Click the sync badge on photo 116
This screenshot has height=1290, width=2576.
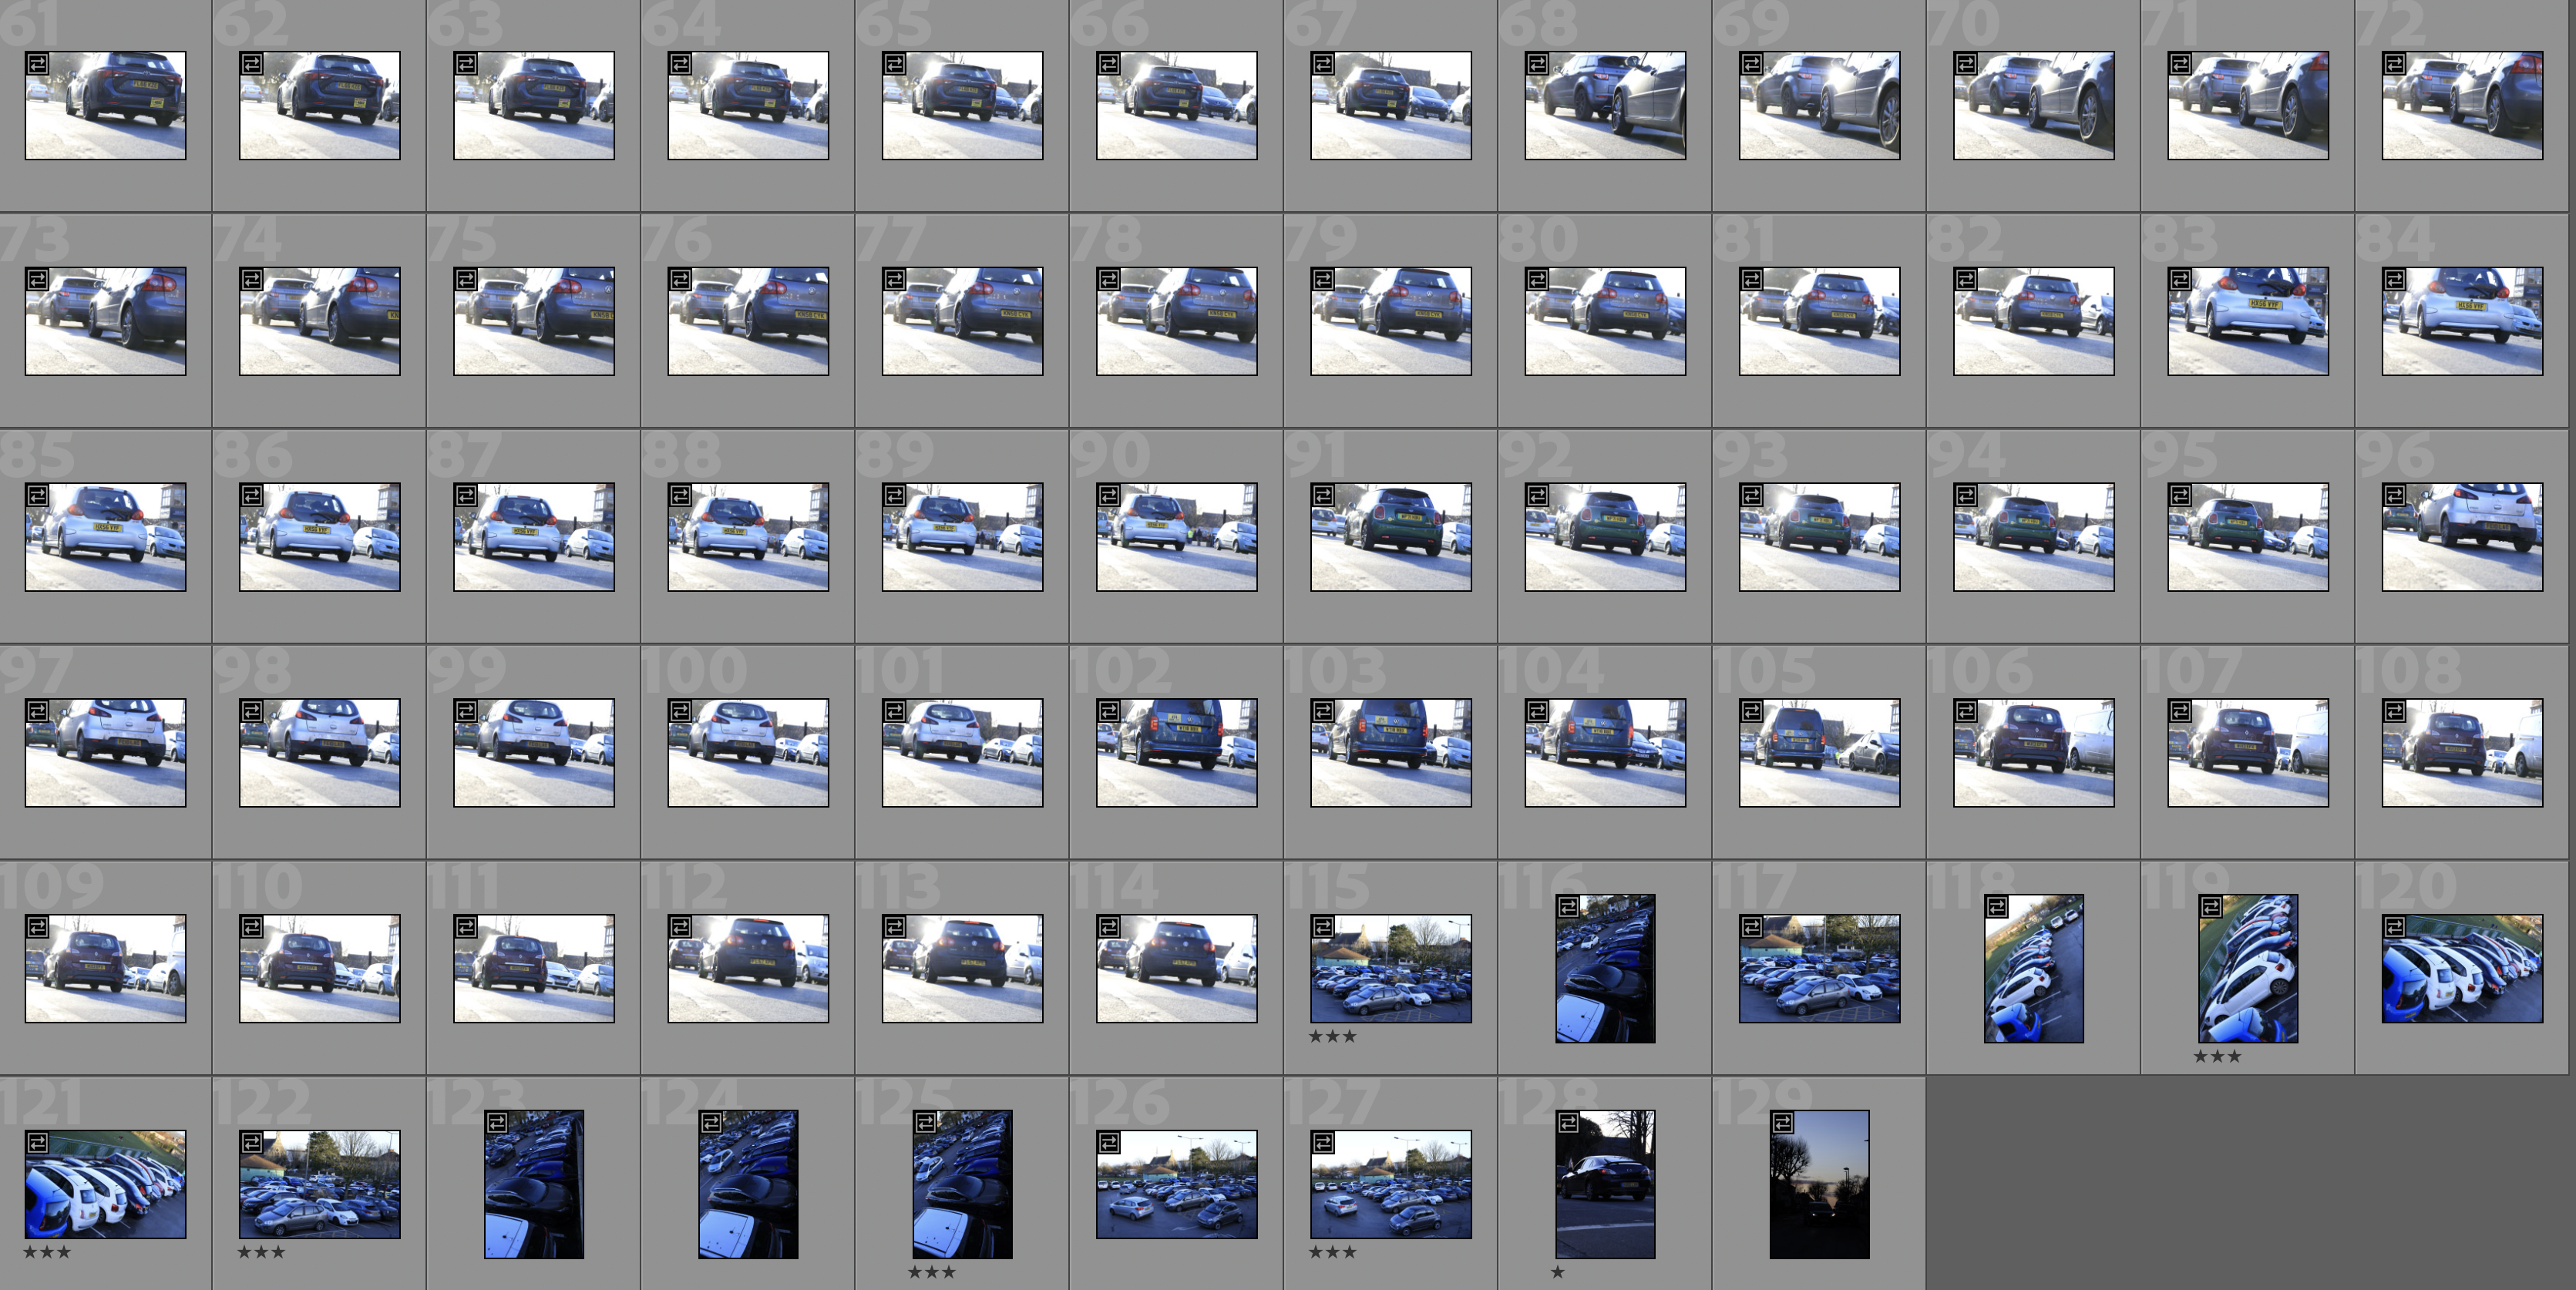(1568, 907)
